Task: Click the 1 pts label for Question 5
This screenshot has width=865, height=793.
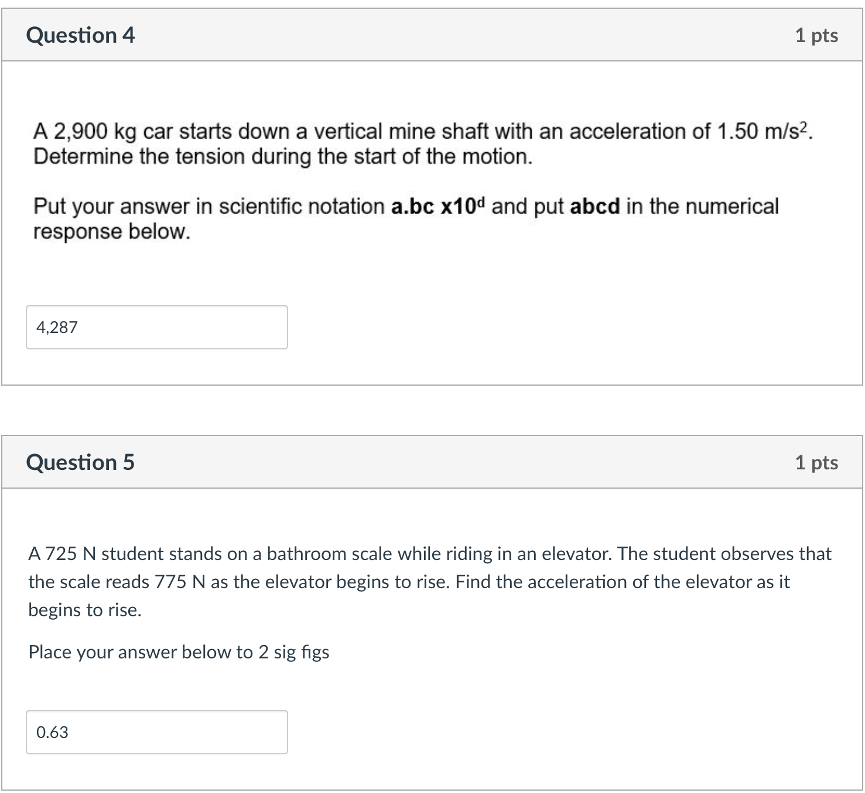Action: tap(817, 462)
